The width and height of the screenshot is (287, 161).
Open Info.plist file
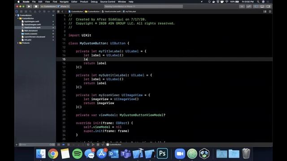(27, 40)
